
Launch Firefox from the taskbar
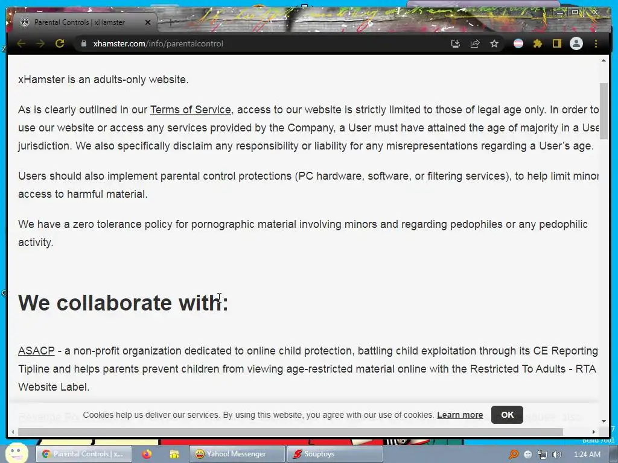coord(147,454)
